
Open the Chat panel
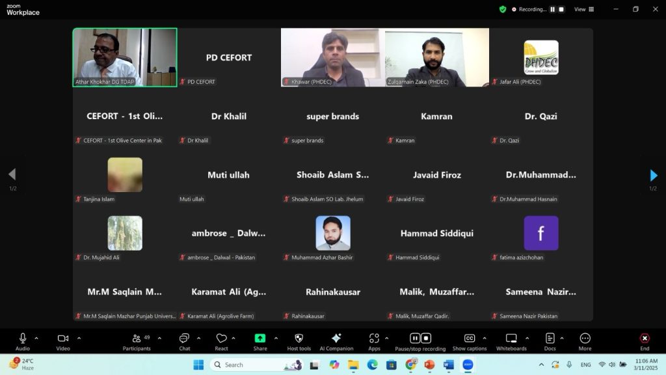point(184,339)
